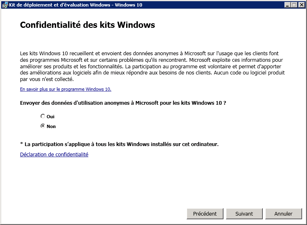
Task: Cancel setup with the Annuler button
Action: (283, 214)
